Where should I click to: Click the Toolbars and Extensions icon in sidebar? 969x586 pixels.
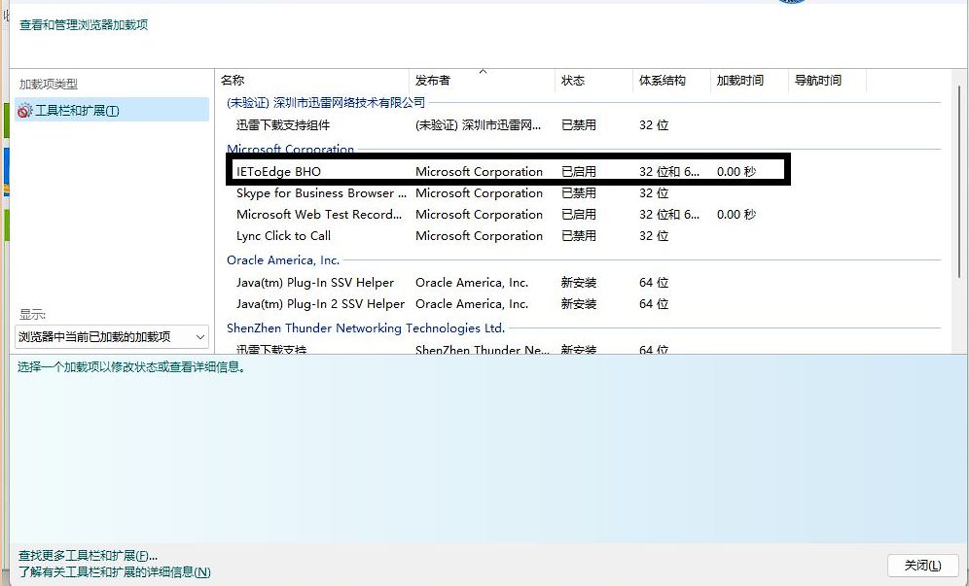(x=25, y=111)
